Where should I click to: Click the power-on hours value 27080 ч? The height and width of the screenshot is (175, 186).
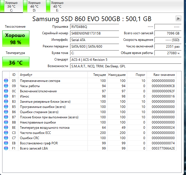click(x=168, y=53)
